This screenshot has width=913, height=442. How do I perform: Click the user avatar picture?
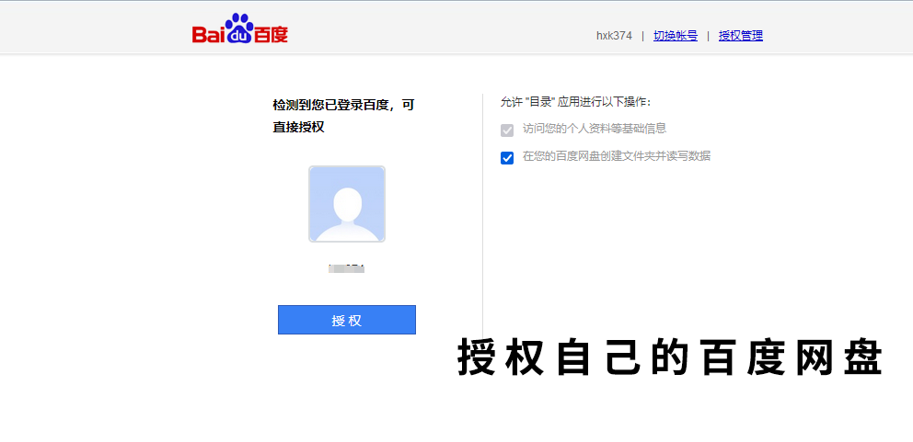point(347,204)
